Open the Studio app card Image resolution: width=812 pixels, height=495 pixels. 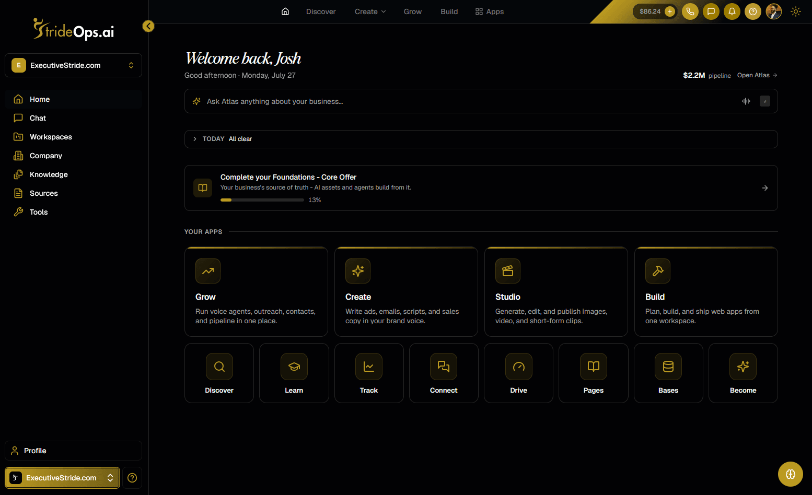click(x=556, y=291)
